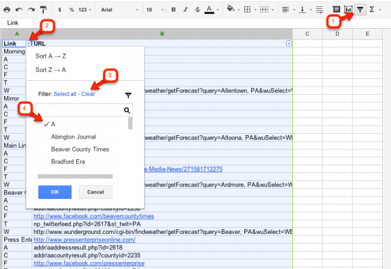Open the text color dropdown arrow
Image resolution: width=391 pixels, height=269 pixels.
pos(217,10)
